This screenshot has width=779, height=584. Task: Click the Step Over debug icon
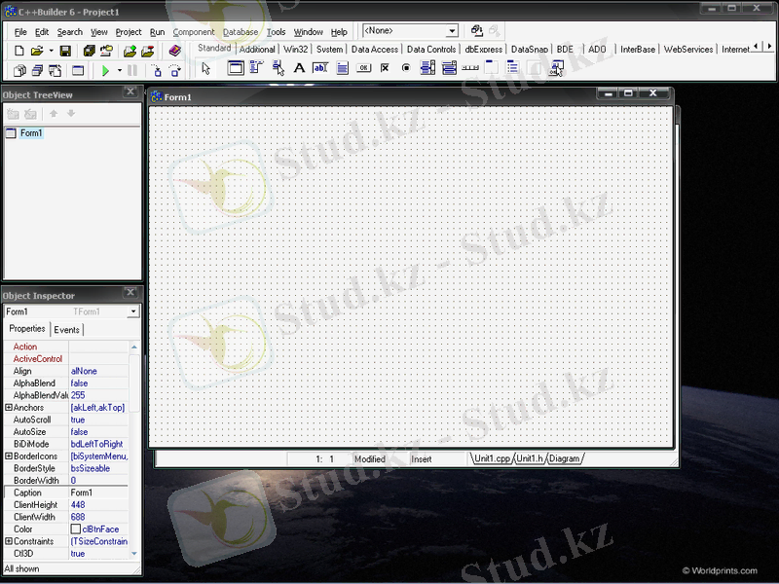click(x=175, y=70)
